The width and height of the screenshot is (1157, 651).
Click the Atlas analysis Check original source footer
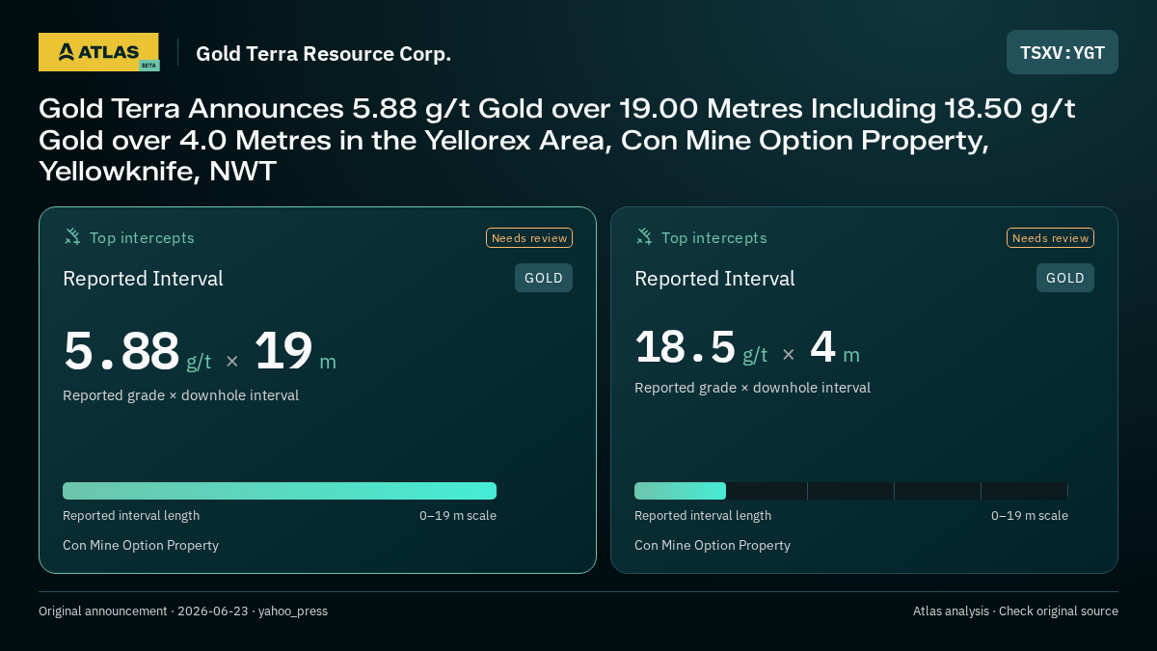pos(1015,611)
